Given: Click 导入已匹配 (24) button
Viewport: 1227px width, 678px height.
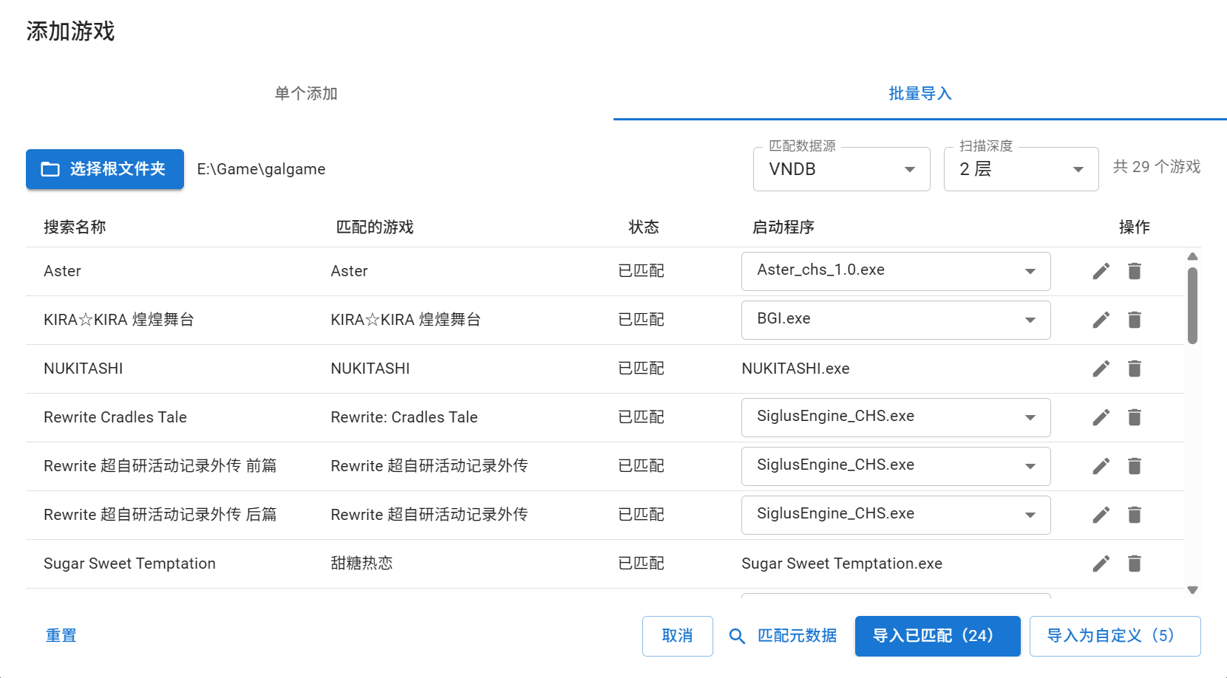Looking at the screenshot, I should point(937,636).
